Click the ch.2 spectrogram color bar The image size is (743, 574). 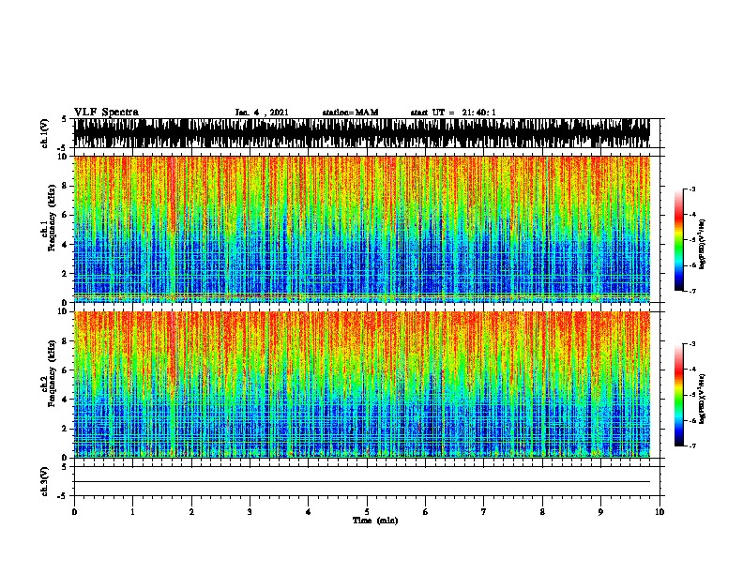coord(679,395)
